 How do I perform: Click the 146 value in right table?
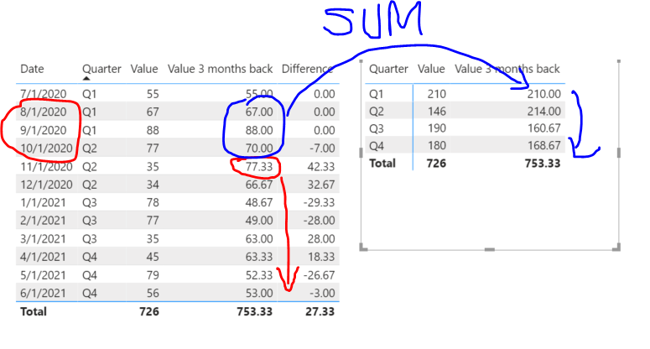[437, 111]
